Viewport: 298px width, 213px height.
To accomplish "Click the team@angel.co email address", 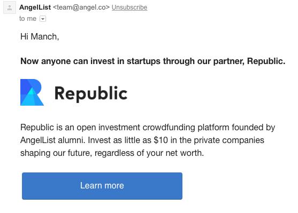I will pos(81,7).
